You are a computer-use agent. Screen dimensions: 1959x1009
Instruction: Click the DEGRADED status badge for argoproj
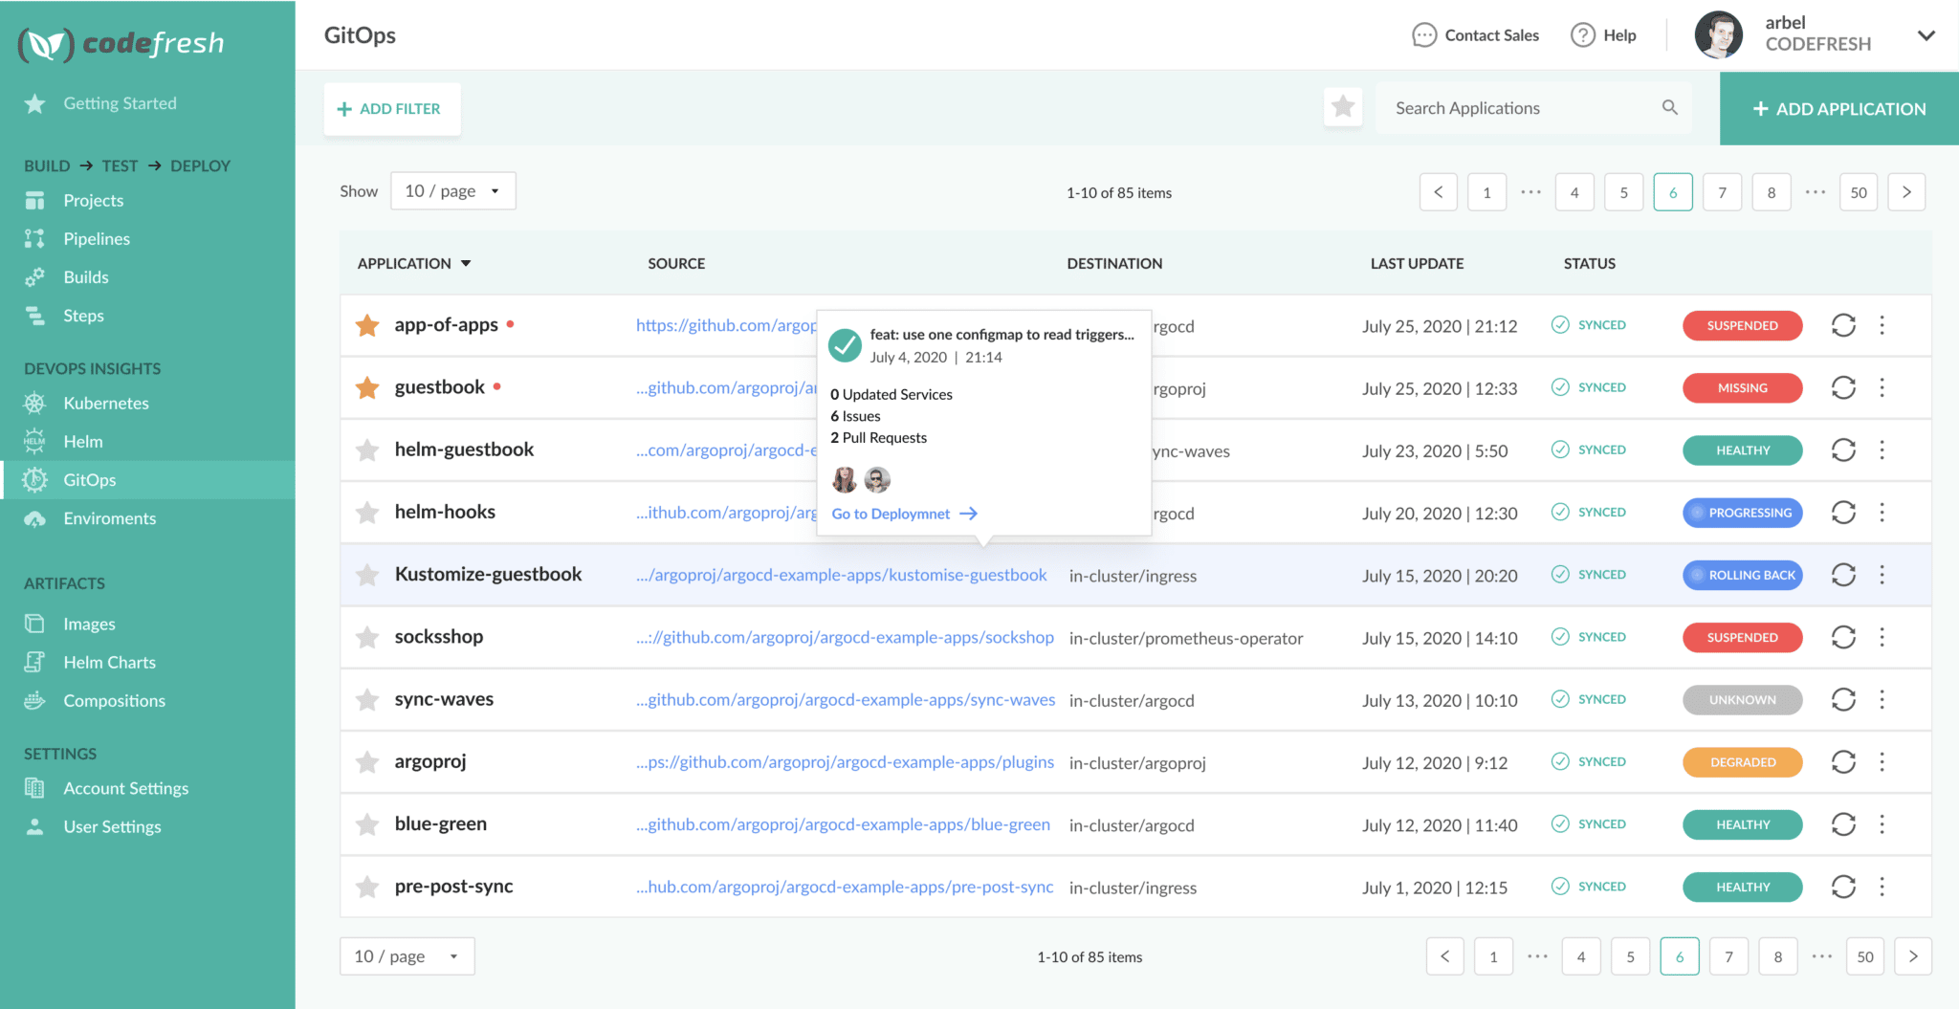[1742, 762]
